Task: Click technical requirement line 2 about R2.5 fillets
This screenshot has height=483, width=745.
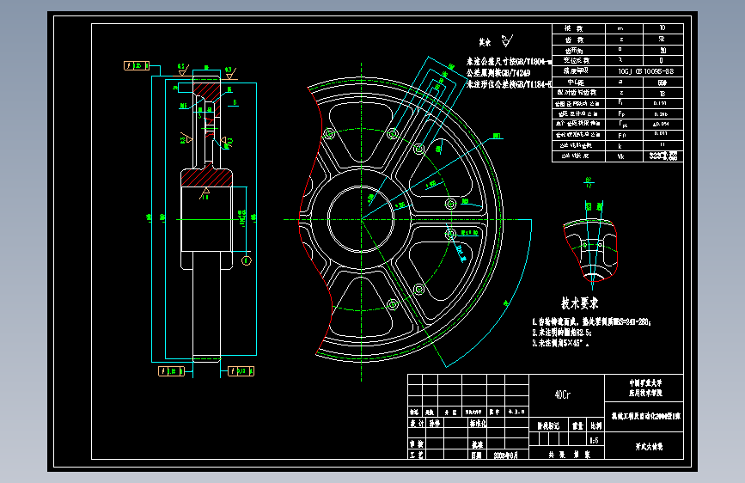Action: [562, 333]
